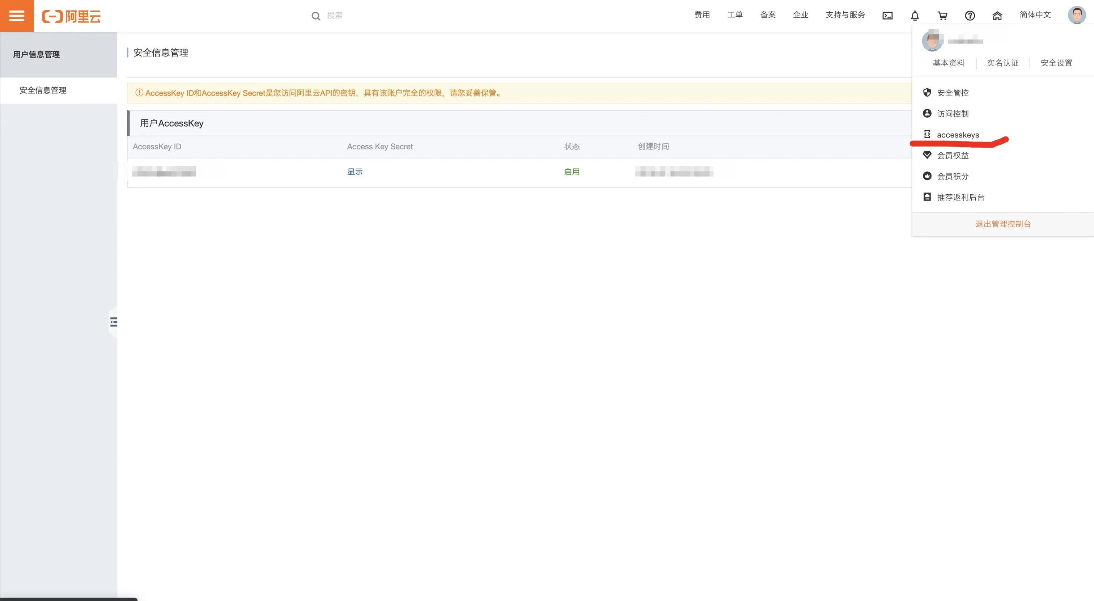Open 安全管控 from the user menu

pyautogui.click(x=953, y=93)
